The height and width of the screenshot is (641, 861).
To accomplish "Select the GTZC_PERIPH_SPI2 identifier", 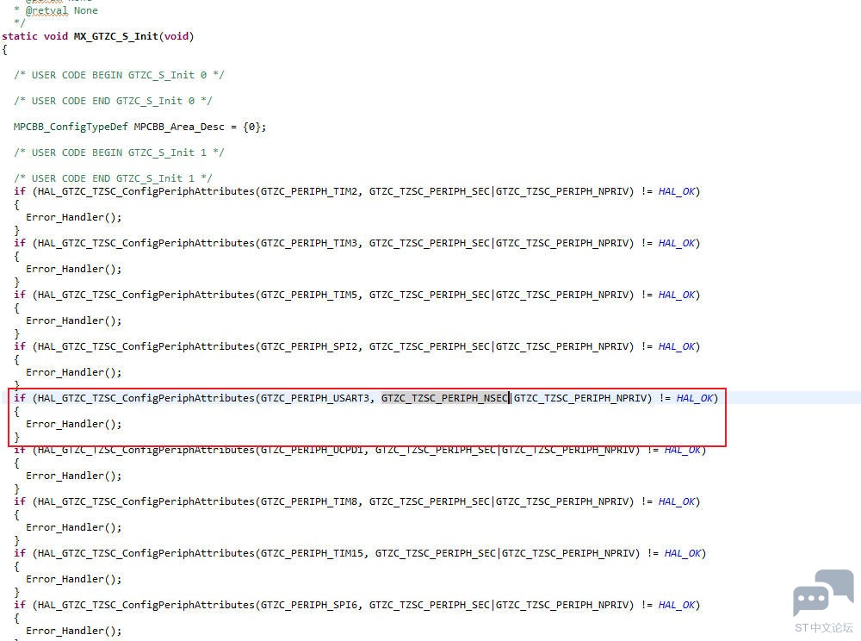I will point(308,346).
